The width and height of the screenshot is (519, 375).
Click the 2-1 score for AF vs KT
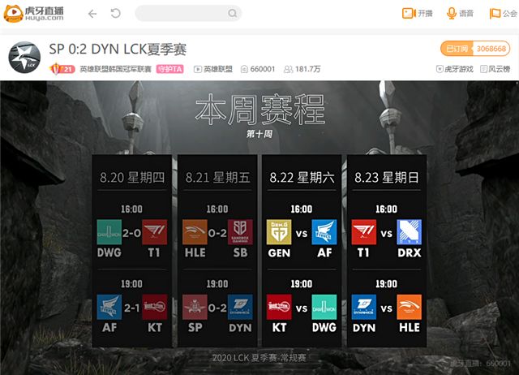pos(131,308)
